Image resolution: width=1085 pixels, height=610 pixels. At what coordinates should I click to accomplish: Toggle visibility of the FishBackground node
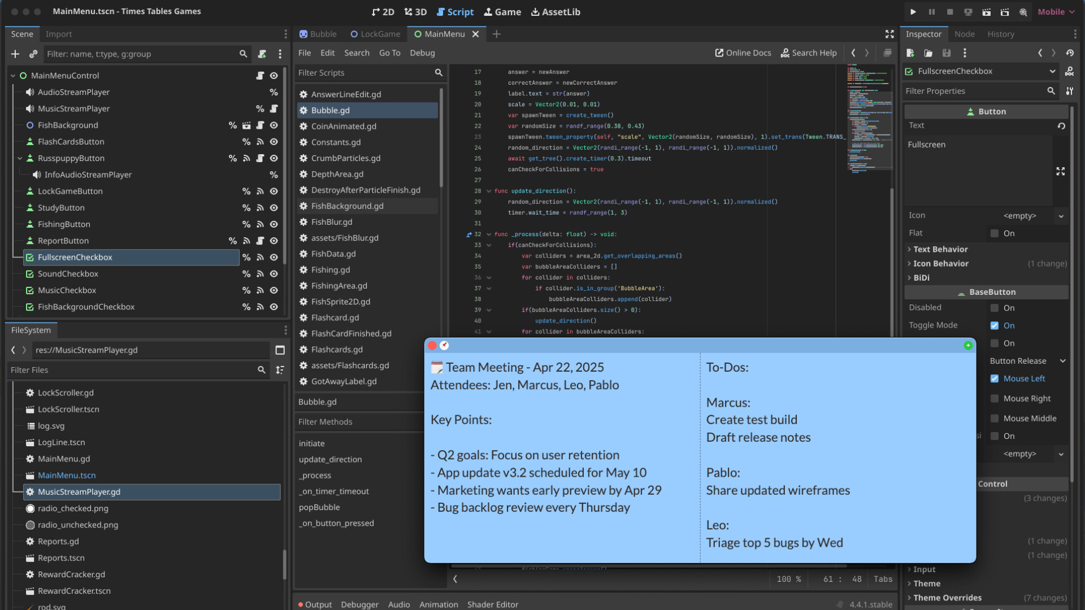(274, 125)
